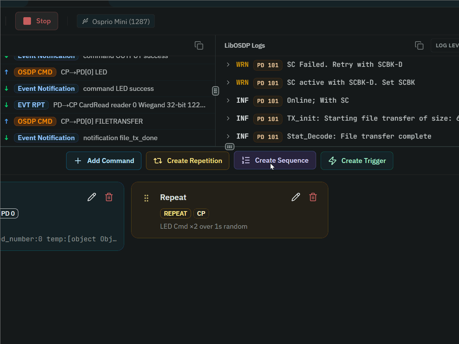The width and height of the screenshot is (459, 344).
Task: Select the 'command LED success' notification row
Action: coord(107,89)
